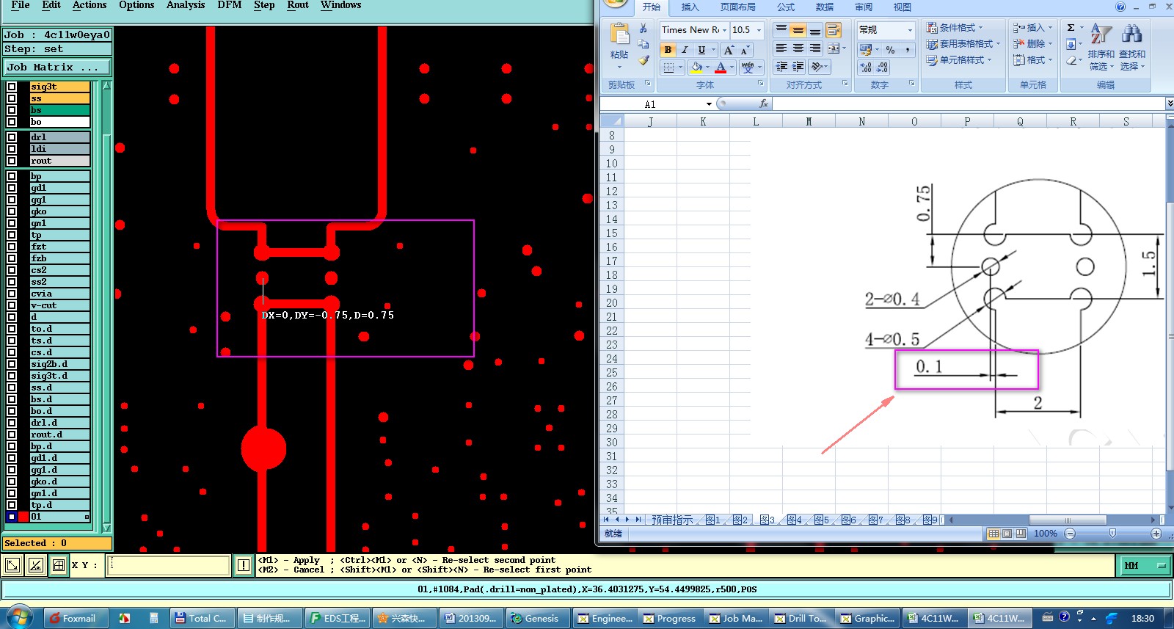Open the font name dropdown in Excel
The height and width of the screenshot is (629, 1174).
724,30
